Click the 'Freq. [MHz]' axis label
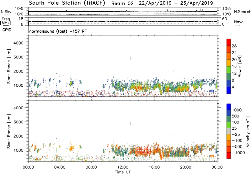This screenshot has height=174, width=251. pyautogui.click(x=6, y=21)
